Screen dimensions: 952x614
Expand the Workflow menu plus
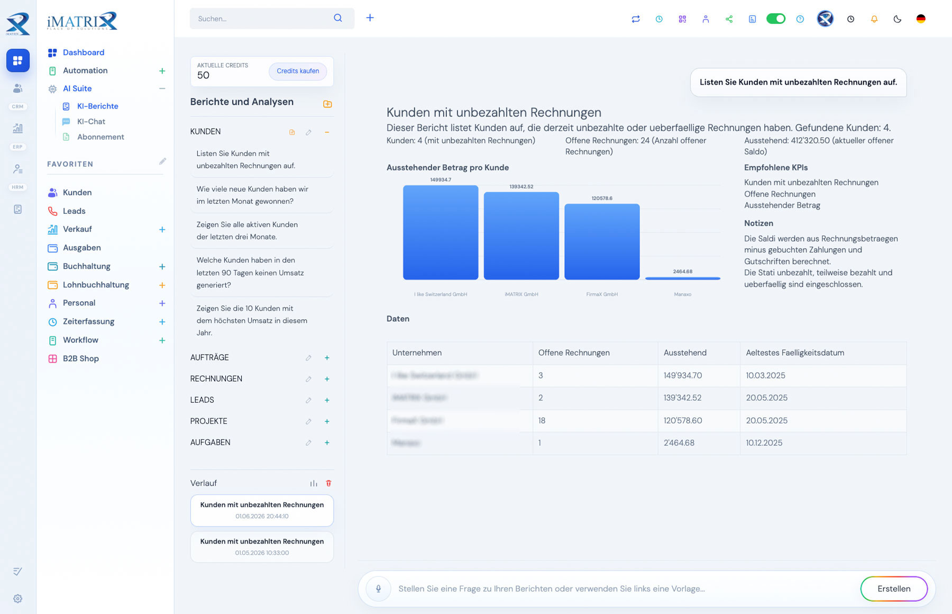pyautogui.click(x=162, y=340)
